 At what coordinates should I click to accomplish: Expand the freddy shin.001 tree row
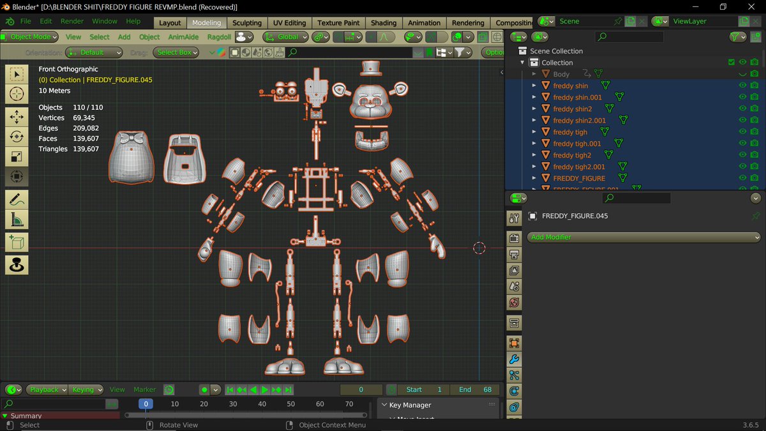pos(534,97)
